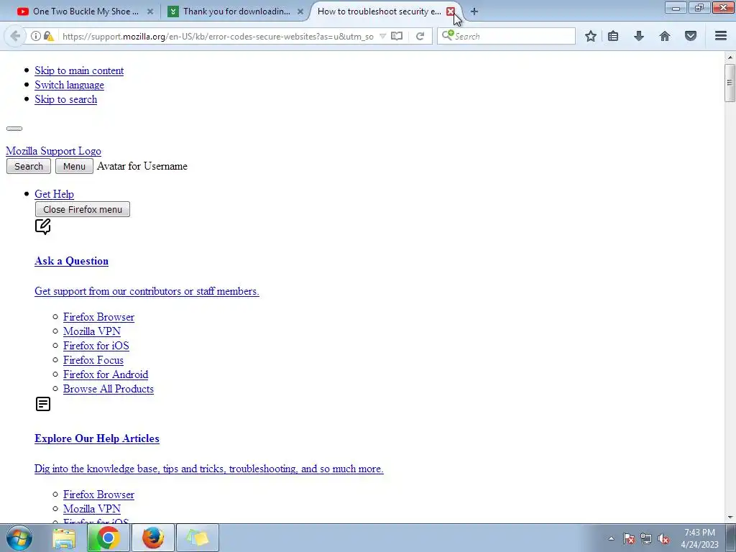Click the Action Center flag tray icon
This screenshot has width=736, height=552.
pos(629,539)
